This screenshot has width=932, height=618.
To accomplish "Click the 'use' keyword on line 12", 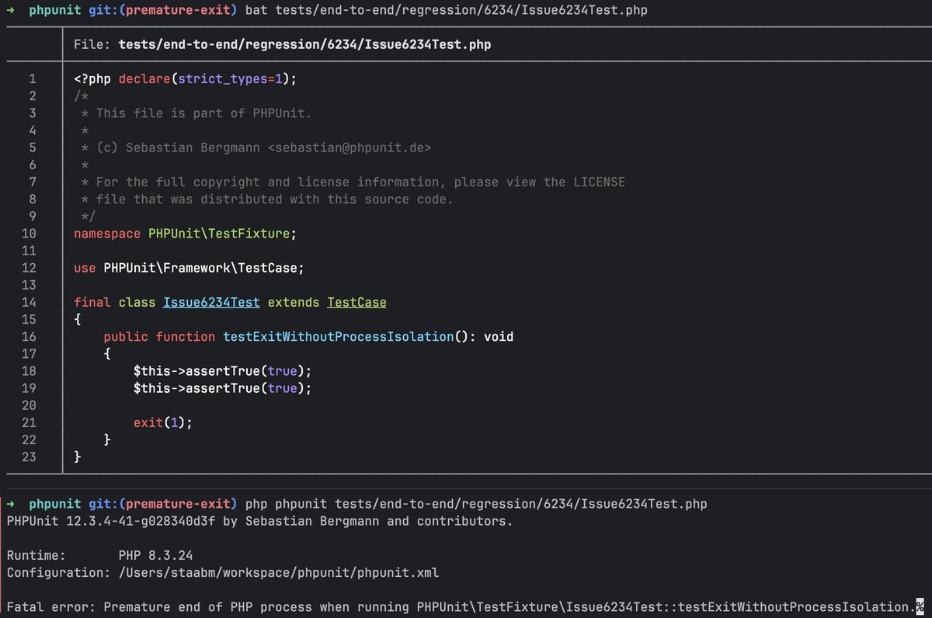I will pyautogui.click(x=85, y=268).
